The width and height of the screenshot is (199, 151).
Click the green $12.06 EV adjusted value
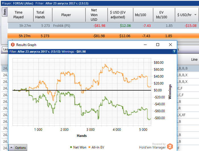click(125, 26)
